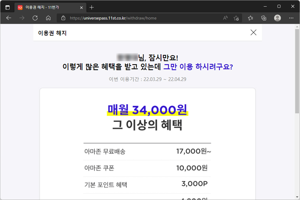Open a new browser tab
The width and height of the screenshot is (300, 200).
point(91,7)
